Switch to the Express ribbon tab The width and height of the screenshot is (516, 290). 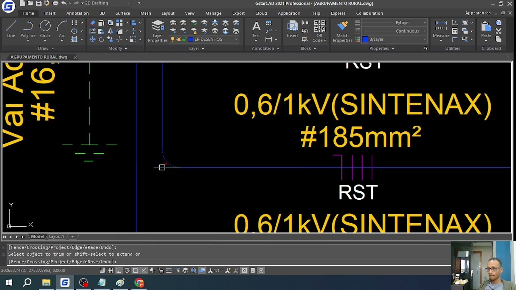[x=338, y=13]
